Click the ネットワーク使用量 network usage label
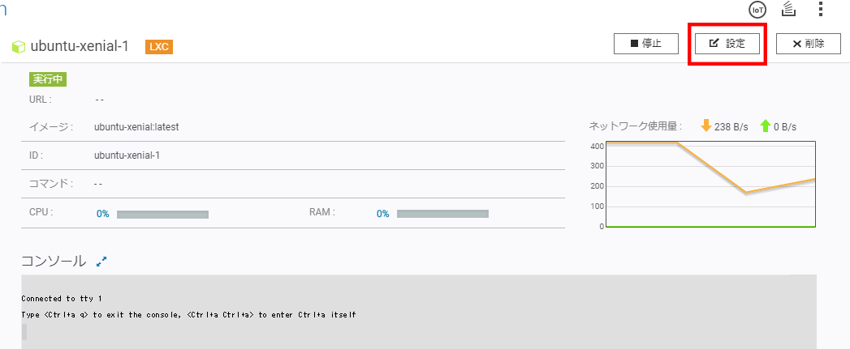The height and width of the screenshot is (349, 850). 636,126
